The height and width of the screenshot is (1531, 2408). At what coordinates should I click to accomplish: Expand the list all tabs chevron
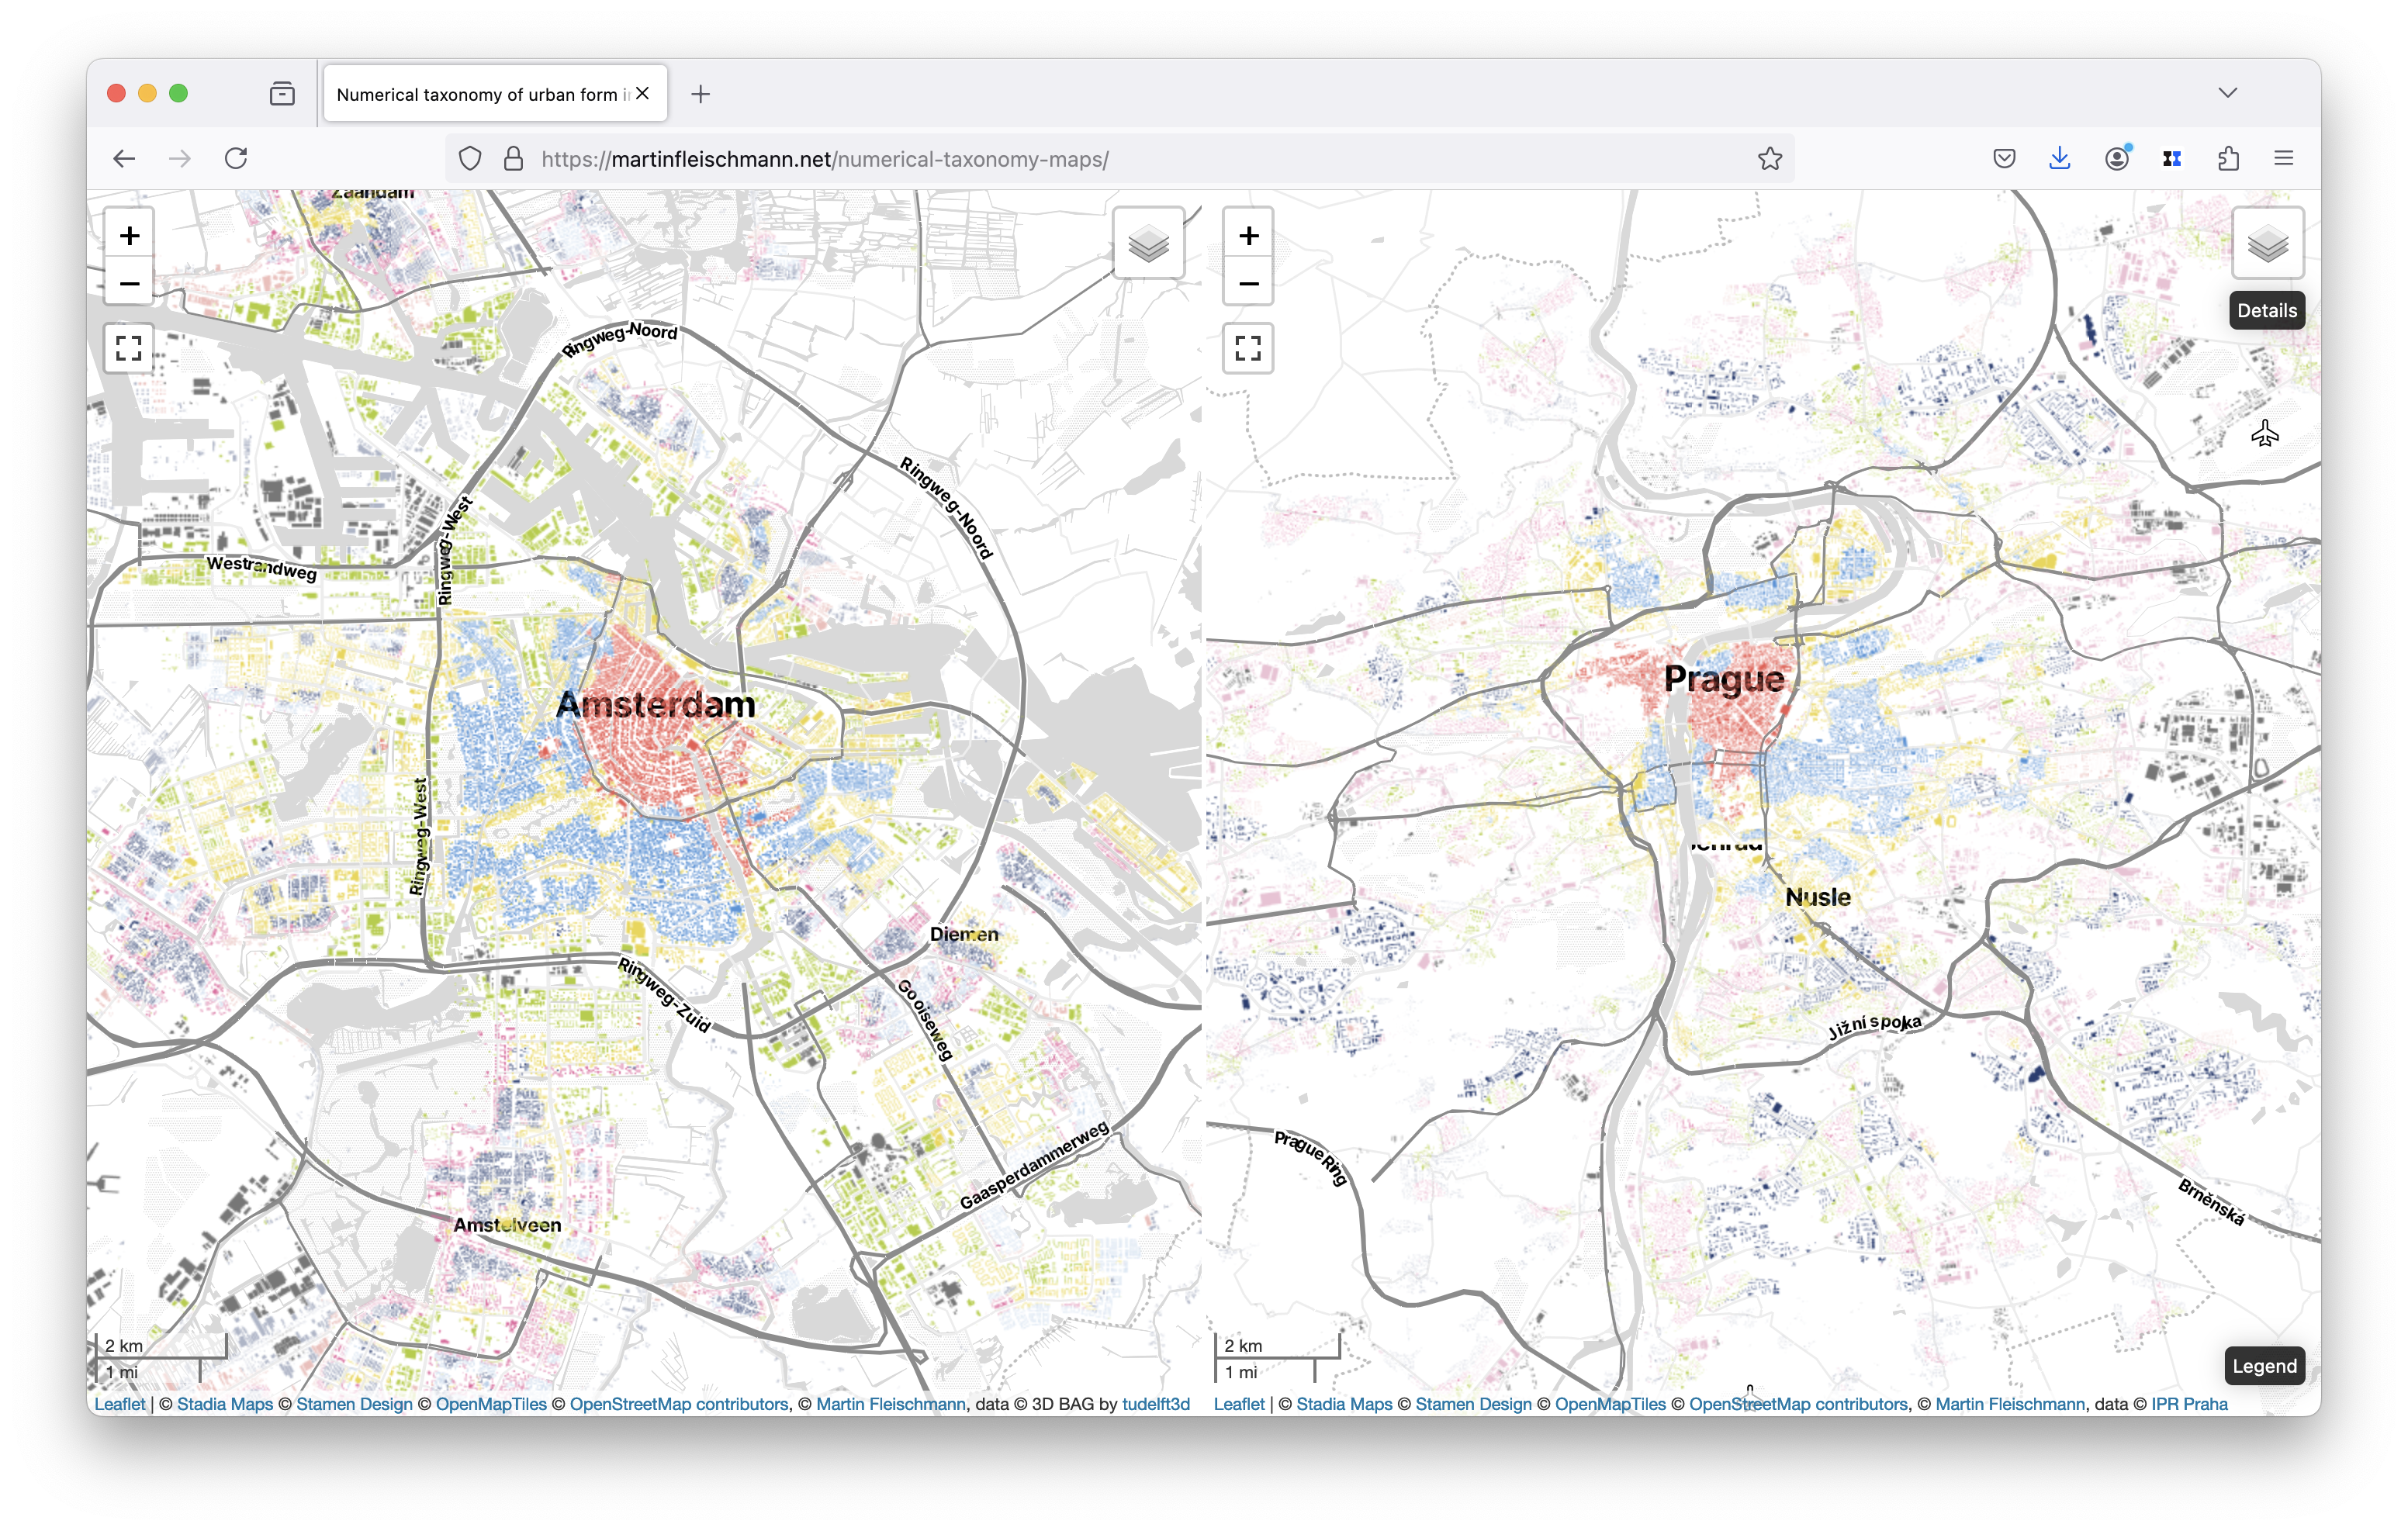point(2227,93)
